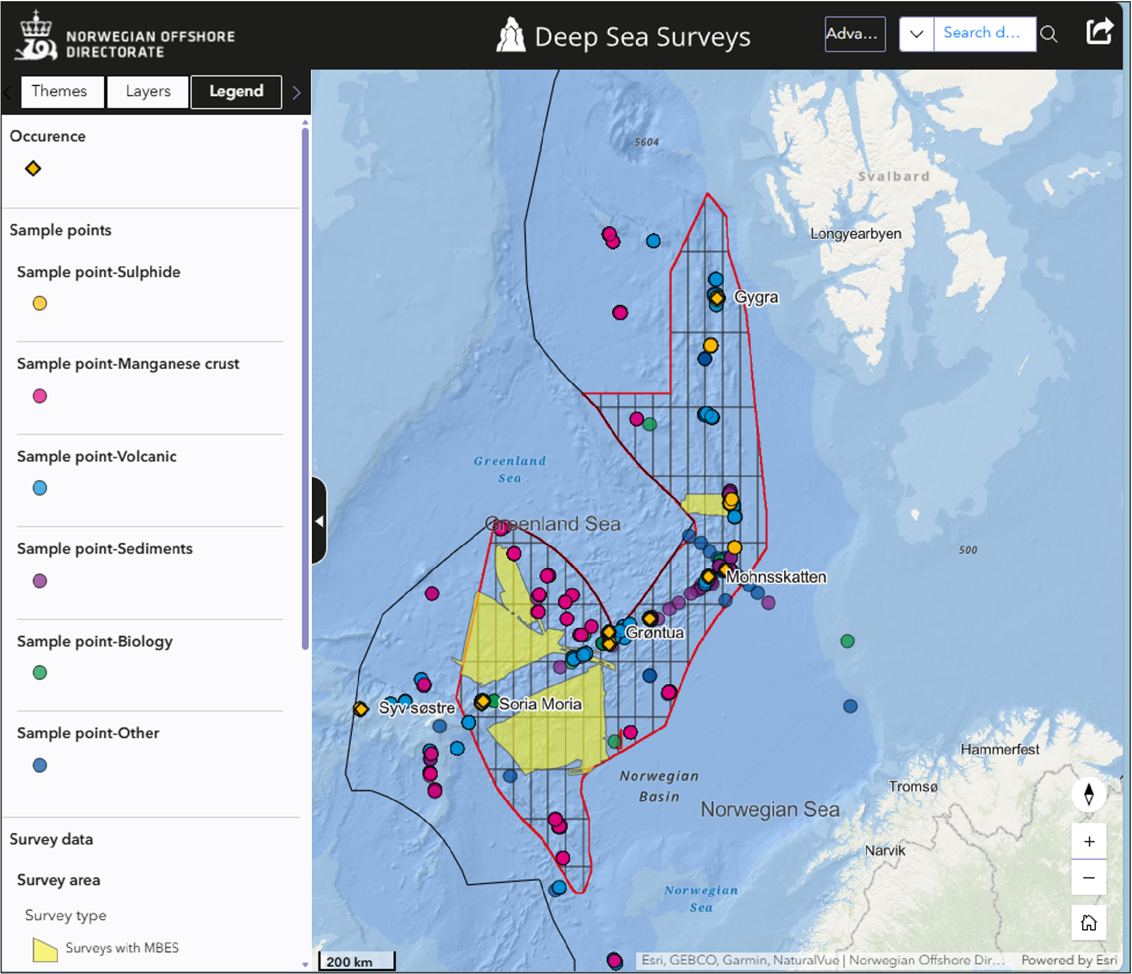Click the Sample points section heading

(60, 230)
